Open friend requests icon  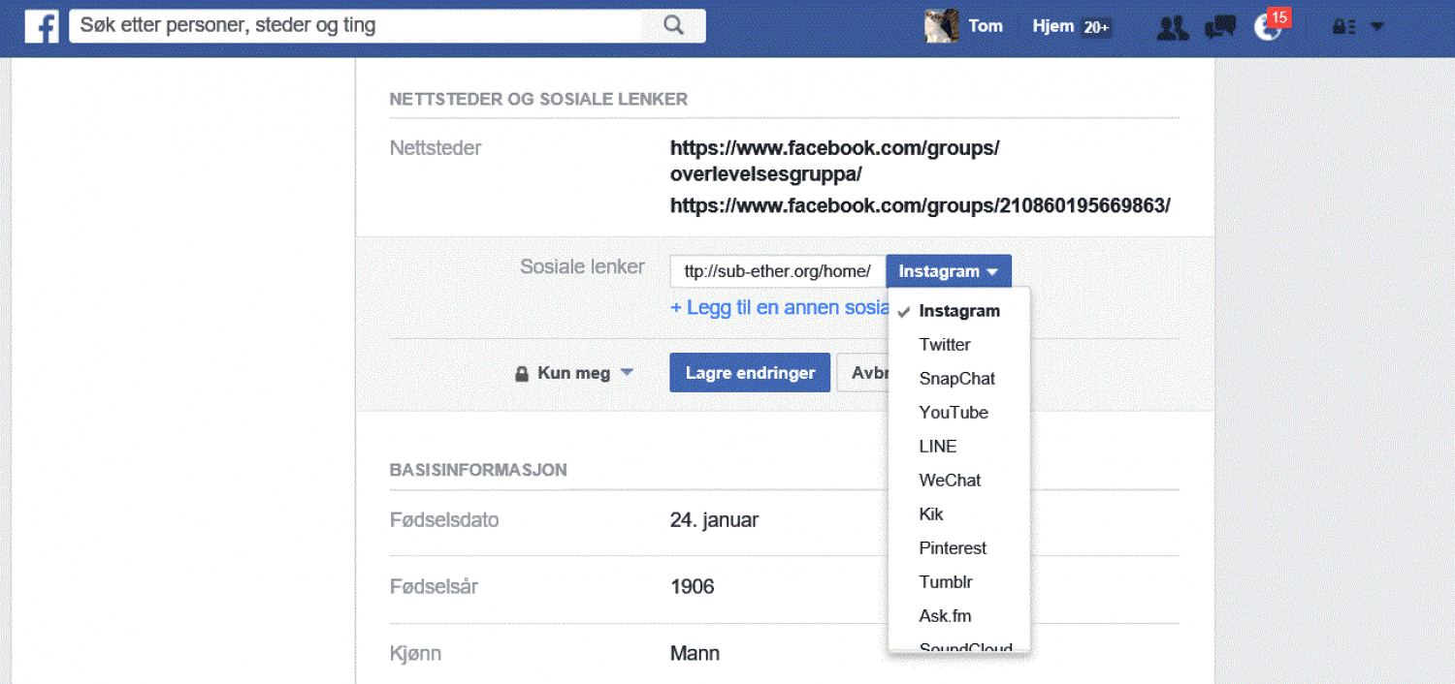(x=1173, y=27)
